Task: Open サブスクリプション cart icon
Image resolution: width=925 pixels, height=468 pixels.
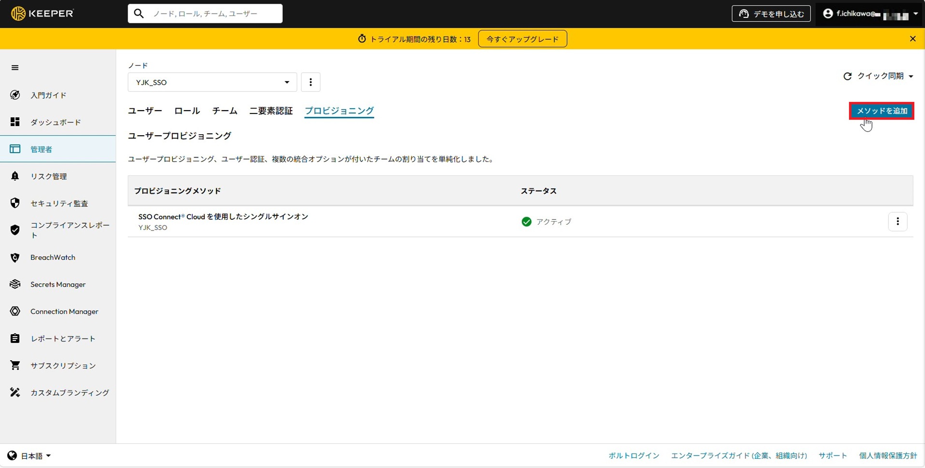Action: 15,366
